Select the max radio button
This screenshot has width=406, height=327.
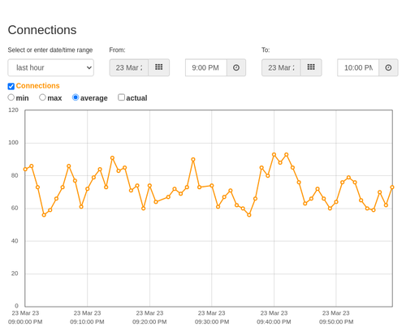coord(42,97)
